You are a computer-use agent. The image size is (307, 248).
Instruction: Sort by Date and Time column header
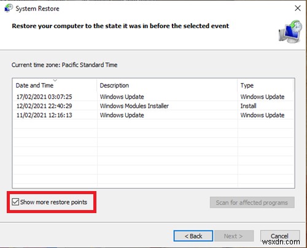point(55,85)
